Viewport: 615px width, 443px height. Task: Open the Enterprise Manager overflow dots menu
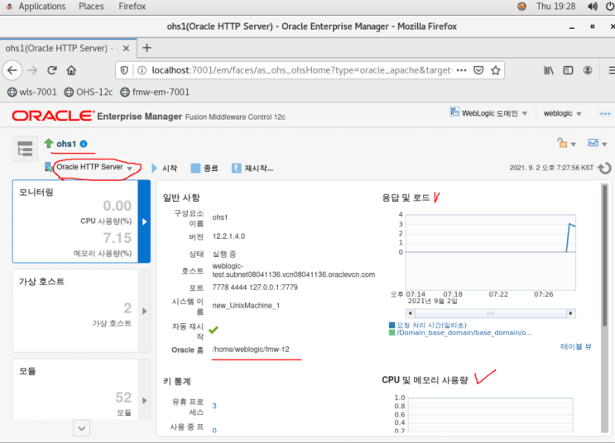click(605, 113)
